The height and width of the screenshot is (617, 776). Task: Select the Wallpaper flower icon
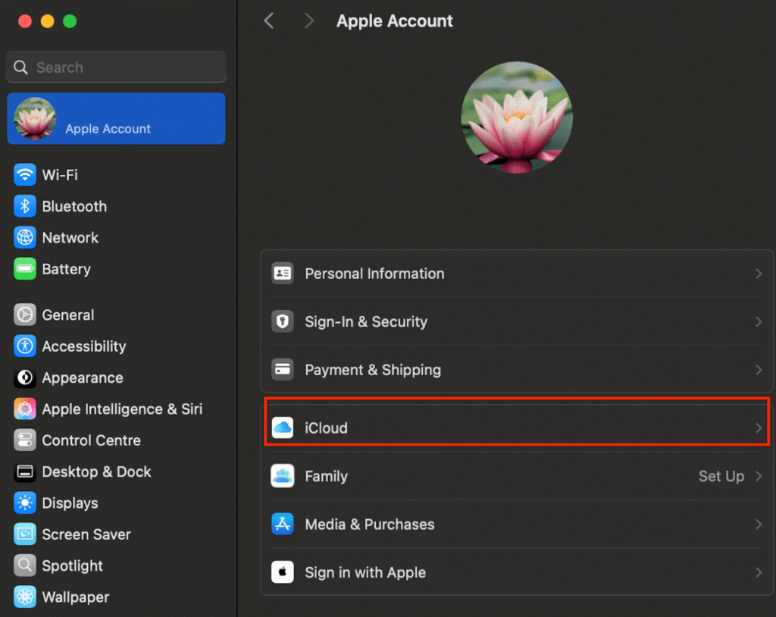pyautogui.click(x=25, y=597)
